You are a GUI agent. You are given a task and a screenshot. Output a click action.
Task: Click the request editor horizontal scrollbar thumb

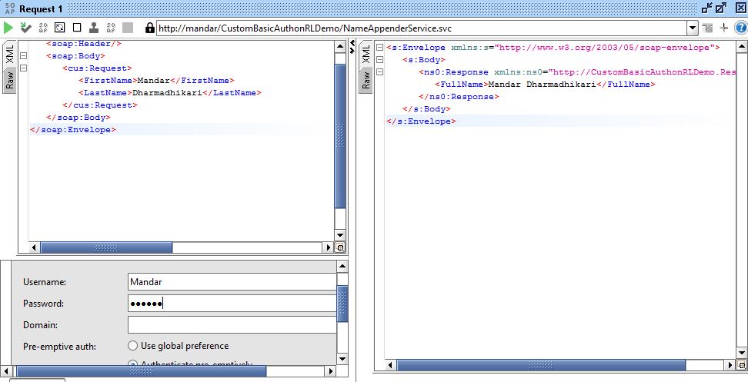[x=106, y=247]
